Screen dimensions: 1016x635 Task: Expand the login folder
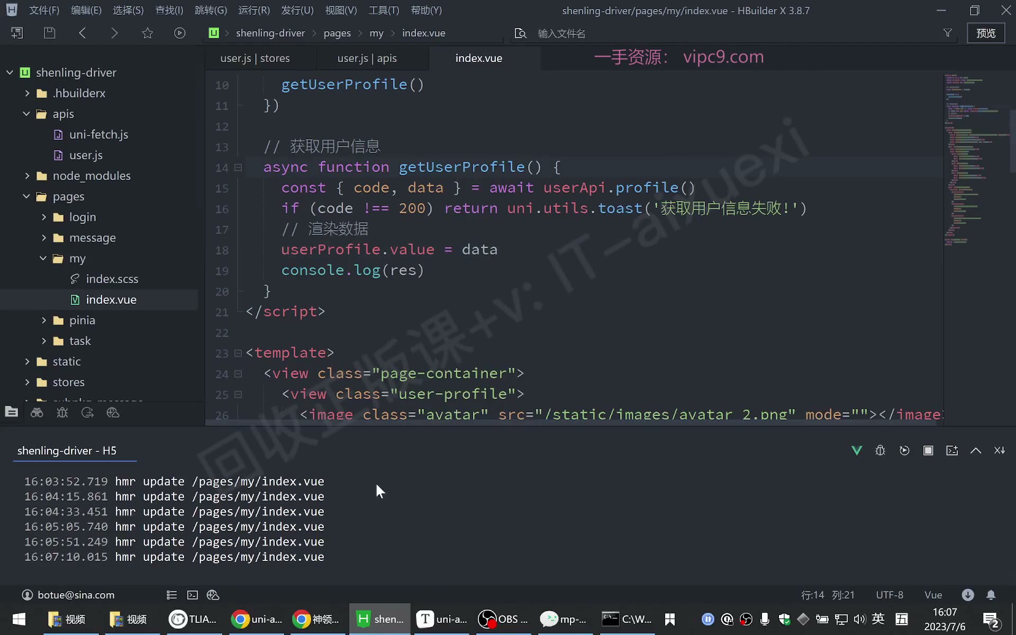pyautogui.click(x=43, y=217)
